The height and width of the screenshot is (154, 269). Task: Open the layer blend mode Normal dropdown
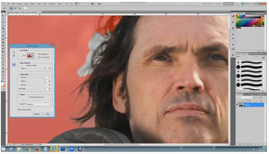[x=244, y=98]
